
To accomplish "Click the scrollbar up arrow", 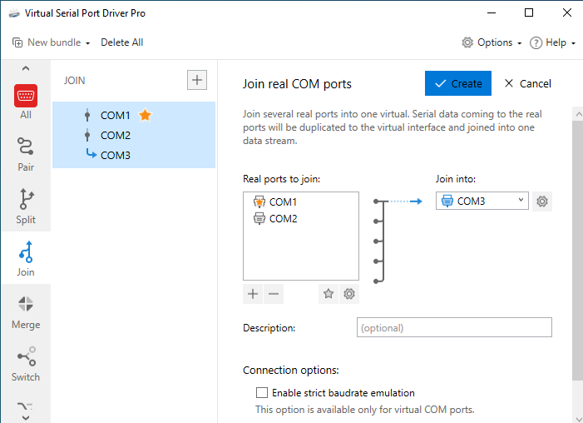I will [x=579, y=114].
